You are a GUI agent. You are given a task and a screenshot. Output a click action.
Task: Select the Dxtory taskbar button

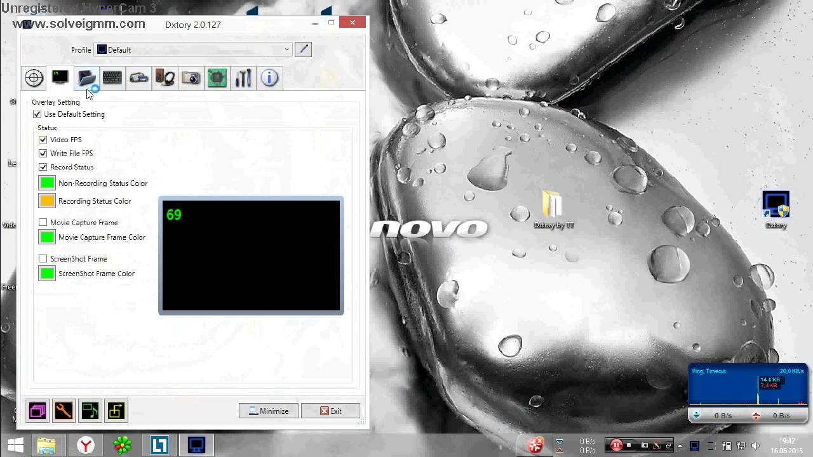click(x=196, y=445)
